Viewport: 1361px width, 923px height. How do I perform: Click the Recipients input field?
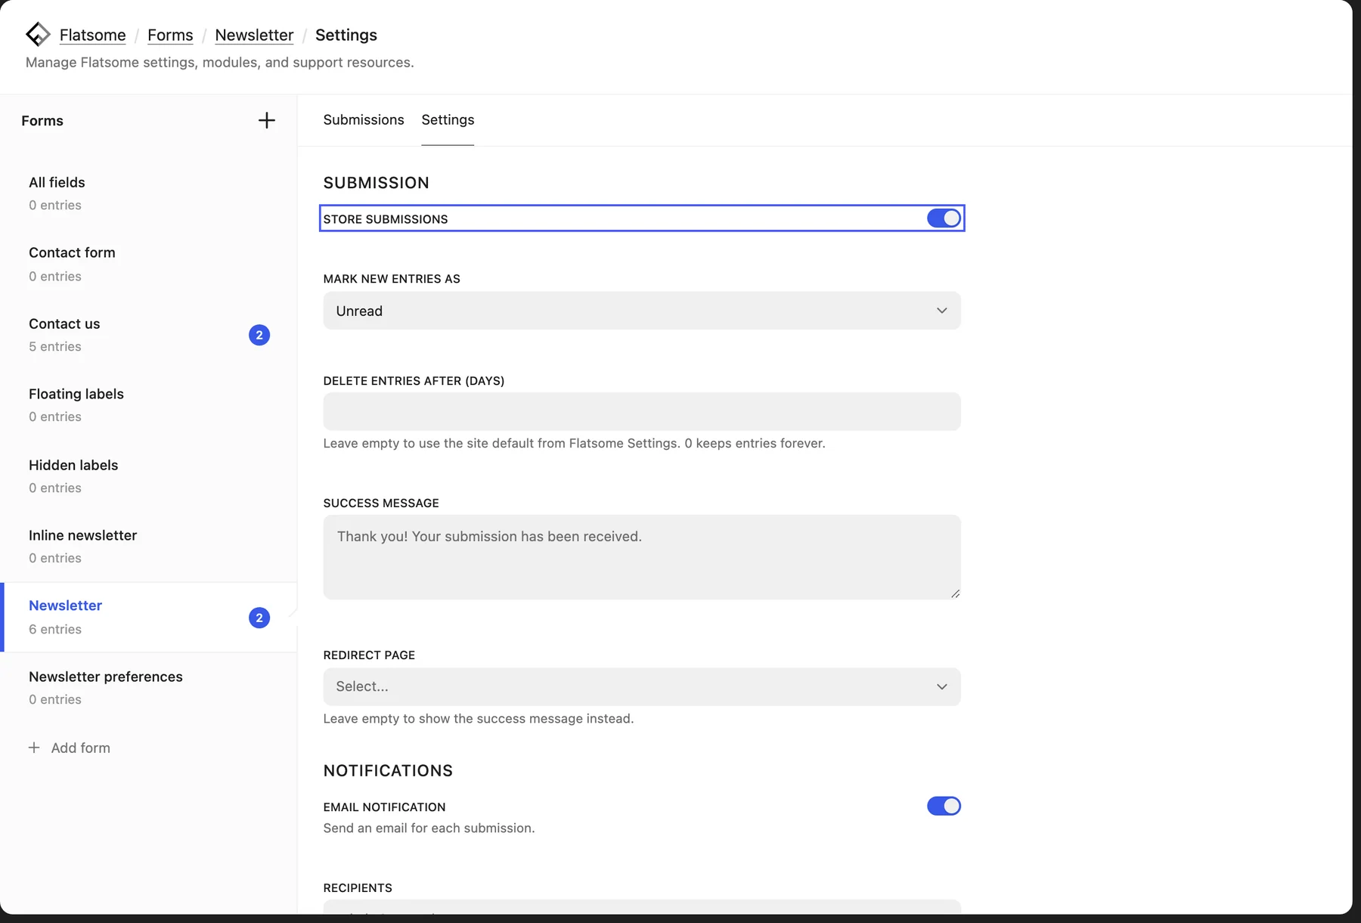642,906
